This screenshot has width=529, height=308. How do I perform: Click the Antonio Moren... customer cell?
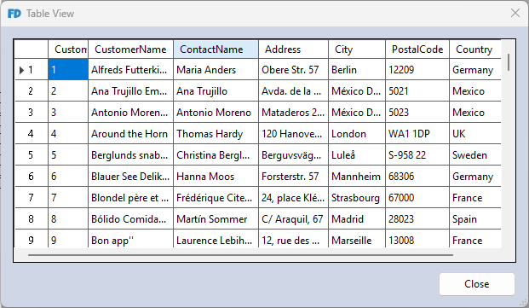pos(130,113)
